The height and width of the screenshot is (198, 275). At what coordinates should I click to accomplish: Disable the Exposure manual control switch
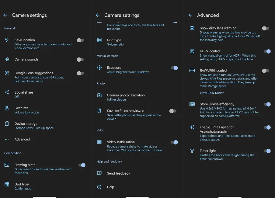point(174,68)
